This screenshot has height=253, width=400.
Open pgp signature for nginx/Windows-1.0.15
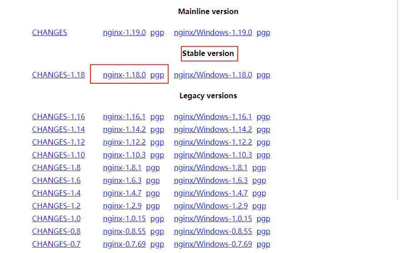(263, 219)
